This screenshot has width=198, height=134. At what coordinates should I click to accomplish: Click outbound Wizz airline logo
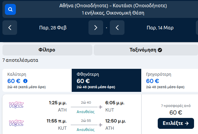[16, 105]
